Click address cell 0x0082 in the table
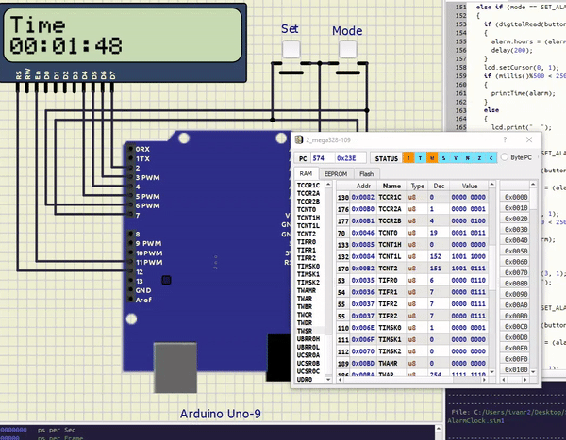 click(363, 197)
